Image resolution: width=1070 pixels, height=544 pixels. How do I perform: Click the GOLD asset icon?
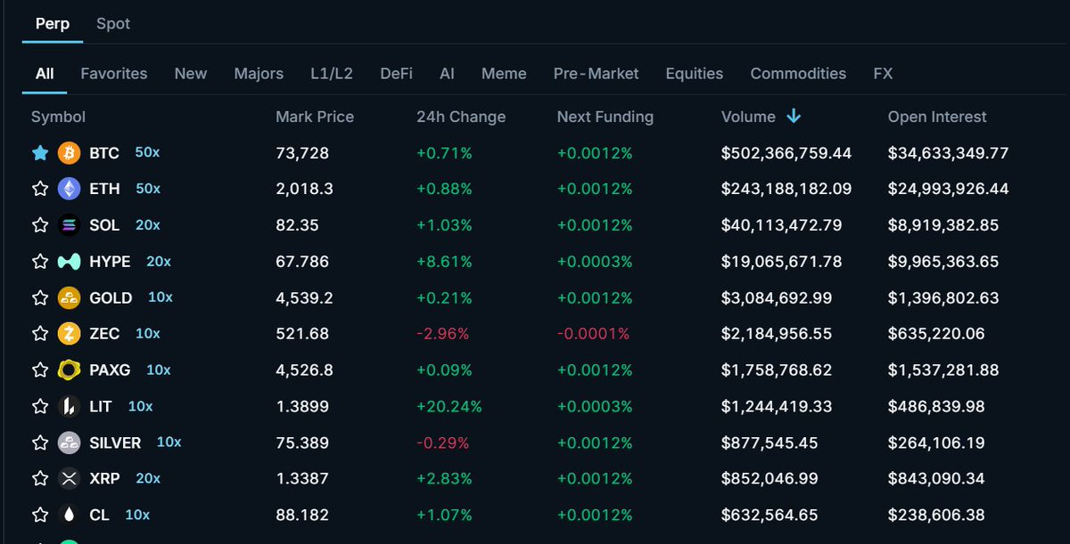(69, 297)
